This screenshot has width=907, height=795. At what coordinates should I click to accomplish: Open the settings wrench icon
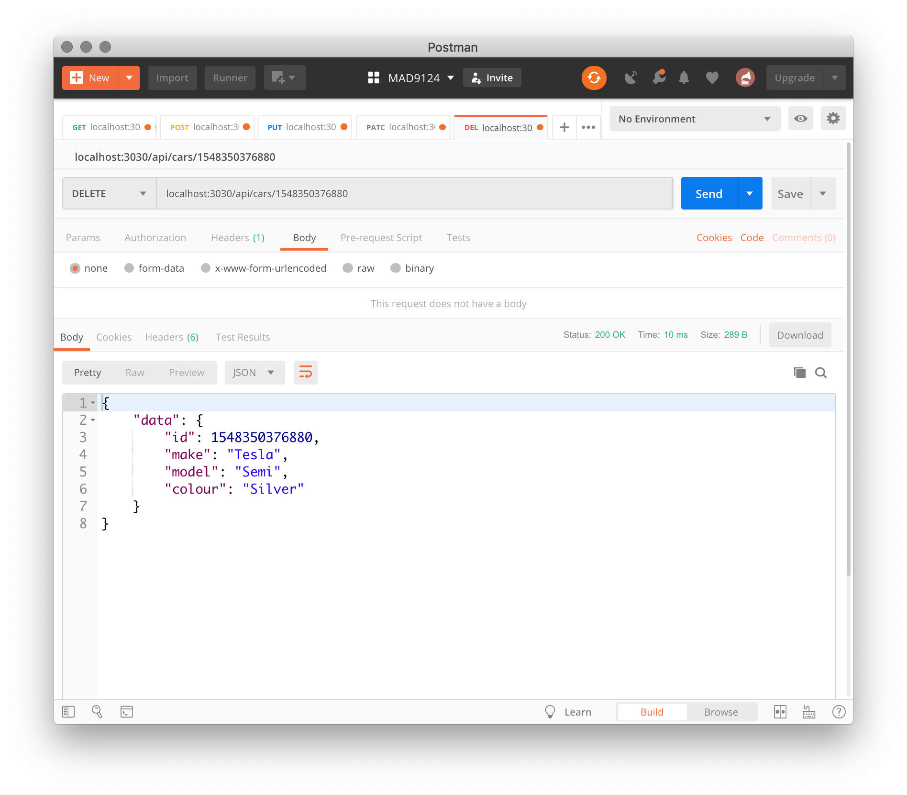tap(659, 77)
